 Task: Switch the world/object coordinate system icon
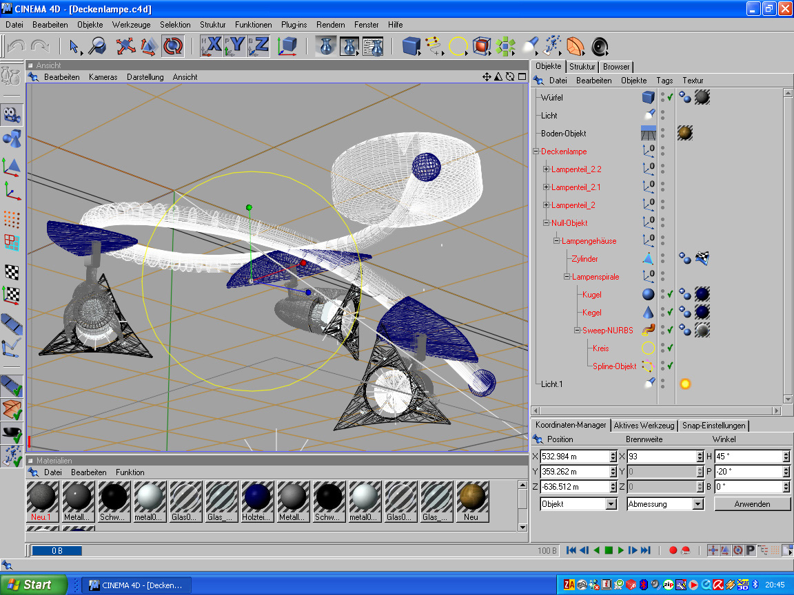coord(287,46)
